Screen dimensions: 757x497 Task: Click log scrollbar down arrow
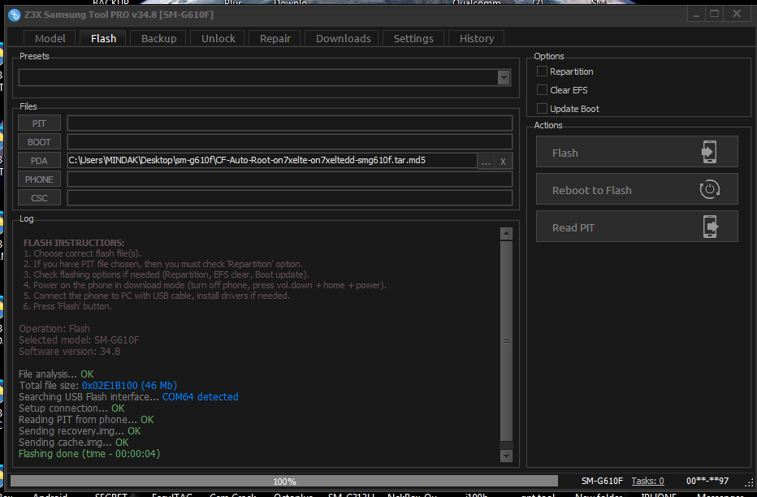[506, 456]
